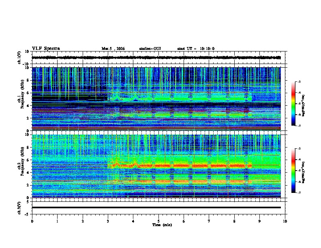Click the "ch.2 Frequency (kHz)" axis label
Viewport: 321px width, 248px height.
[x=21, y=161]
